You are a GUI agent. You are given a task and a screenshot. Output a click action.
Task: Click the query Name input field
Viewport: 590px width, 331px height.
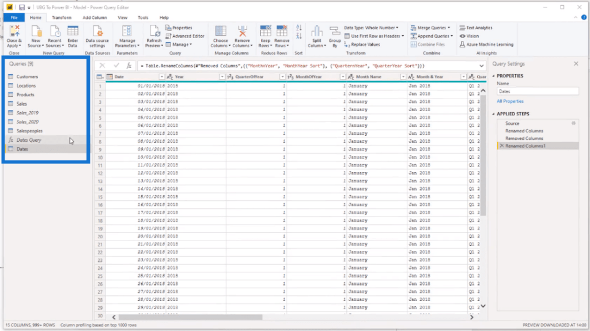click(538, 92)
